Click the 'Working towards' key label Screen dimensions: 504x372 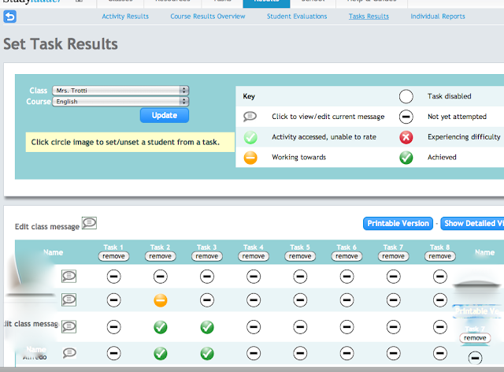(x=299, y=157)
